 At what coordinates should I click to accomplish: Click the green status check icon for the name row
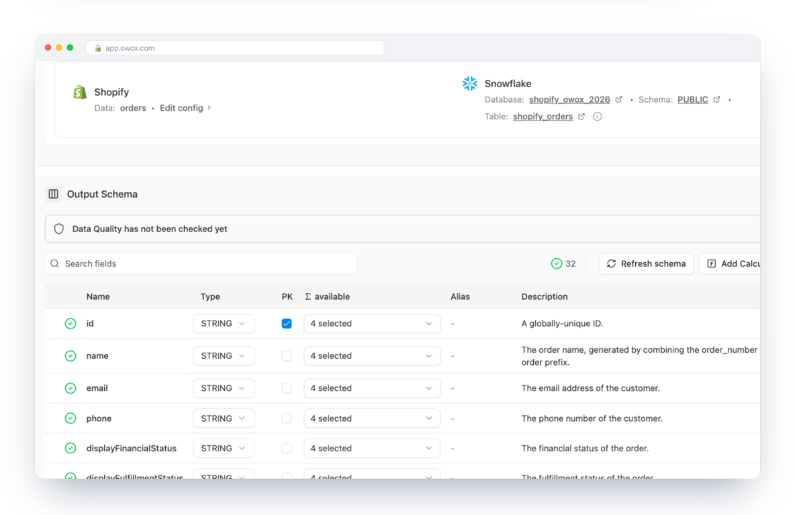click(x=71, y=356)
